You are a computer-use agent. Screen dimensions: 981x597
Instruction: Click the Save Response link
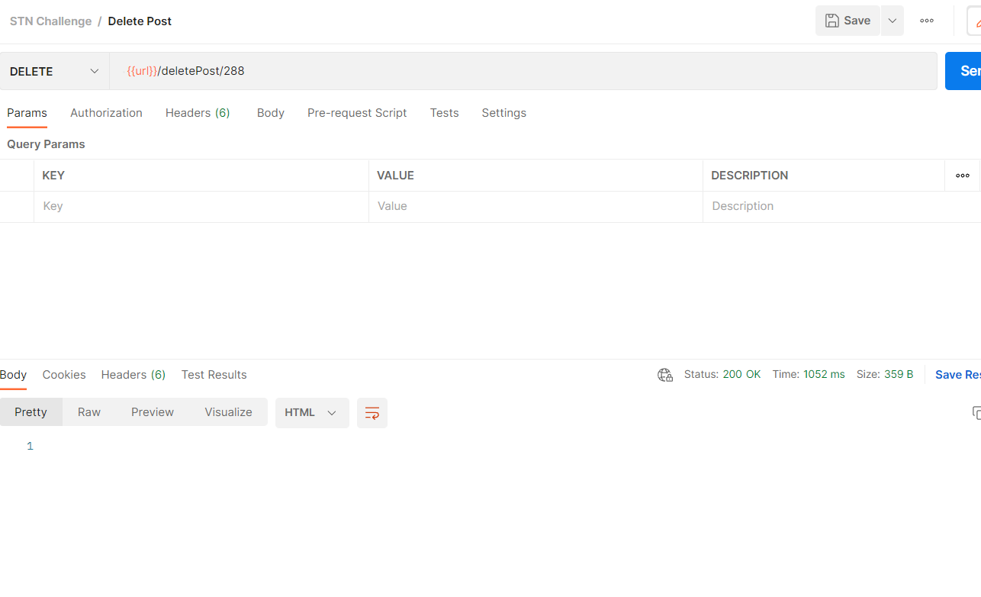coord(958,375)
